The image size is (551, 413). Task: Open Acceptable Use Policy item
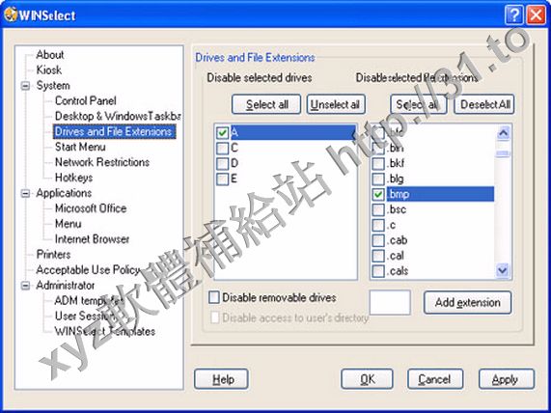point(88,270)
